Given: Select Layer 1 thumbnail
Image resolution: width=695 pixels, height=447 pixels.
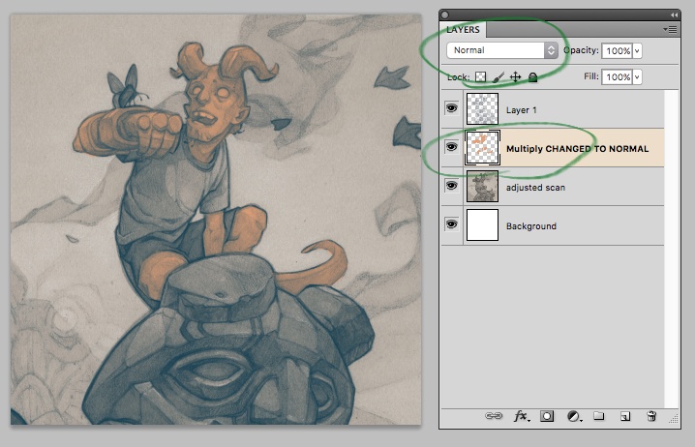Looking at the screenshot, I should [482, 109].
